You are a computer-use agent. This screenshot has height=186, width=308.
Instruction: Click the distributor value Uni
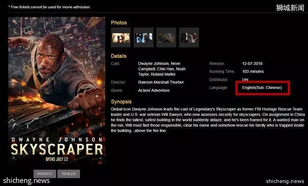[245, 80]
